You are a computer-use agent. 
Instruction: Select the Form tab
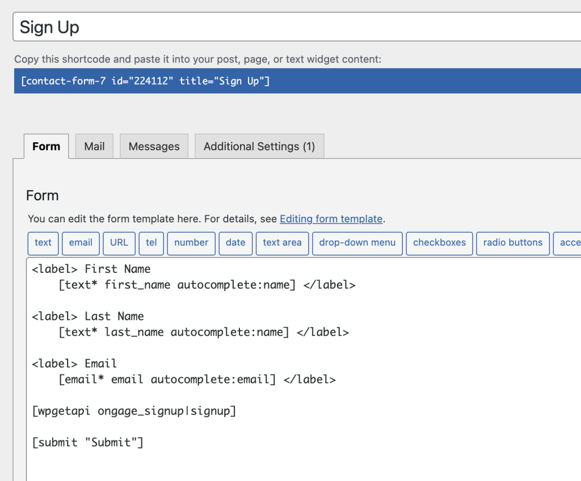46,146
